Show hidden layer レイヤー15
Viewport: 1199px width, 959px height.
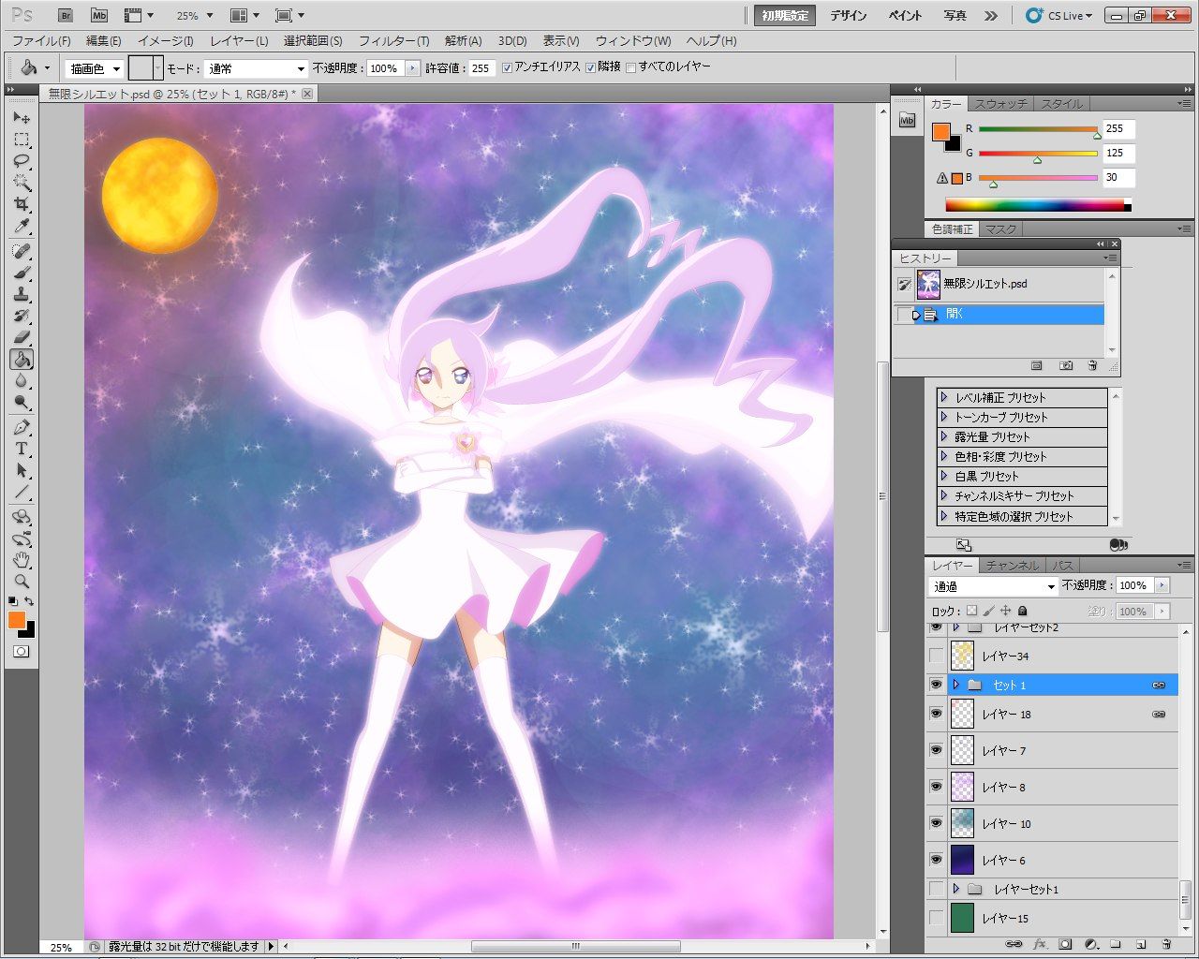936,918
